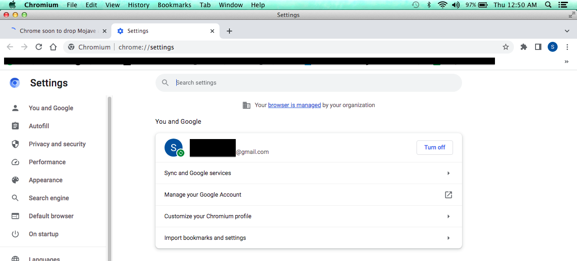Click the settings sidebar scrollbar
The image size is (577, 261).
109,178
